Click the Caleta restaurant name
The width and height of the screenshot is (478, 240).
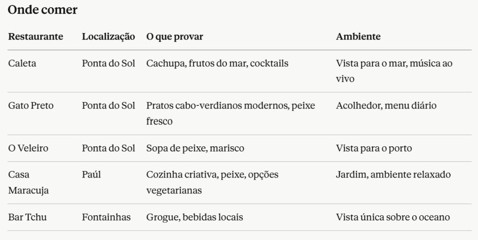[x=22, y=63]
